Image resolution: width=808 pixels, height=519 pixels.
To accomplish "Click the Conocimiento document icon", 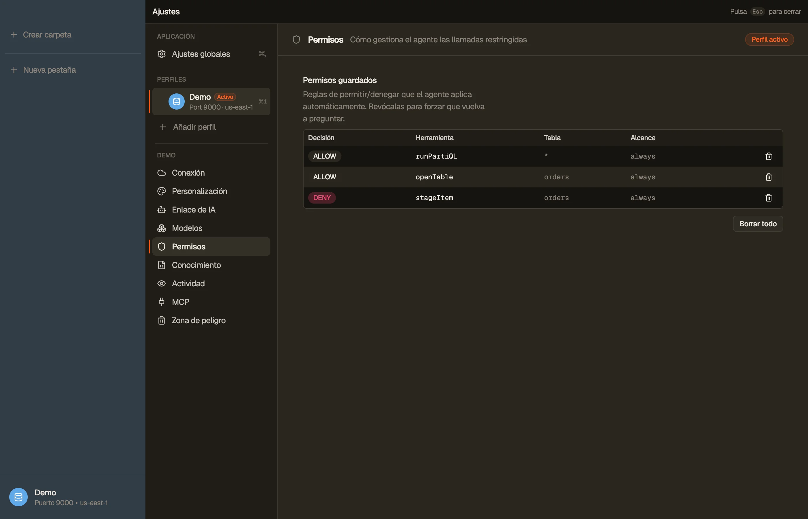I will pyautogui.click(x=162, y=265).
